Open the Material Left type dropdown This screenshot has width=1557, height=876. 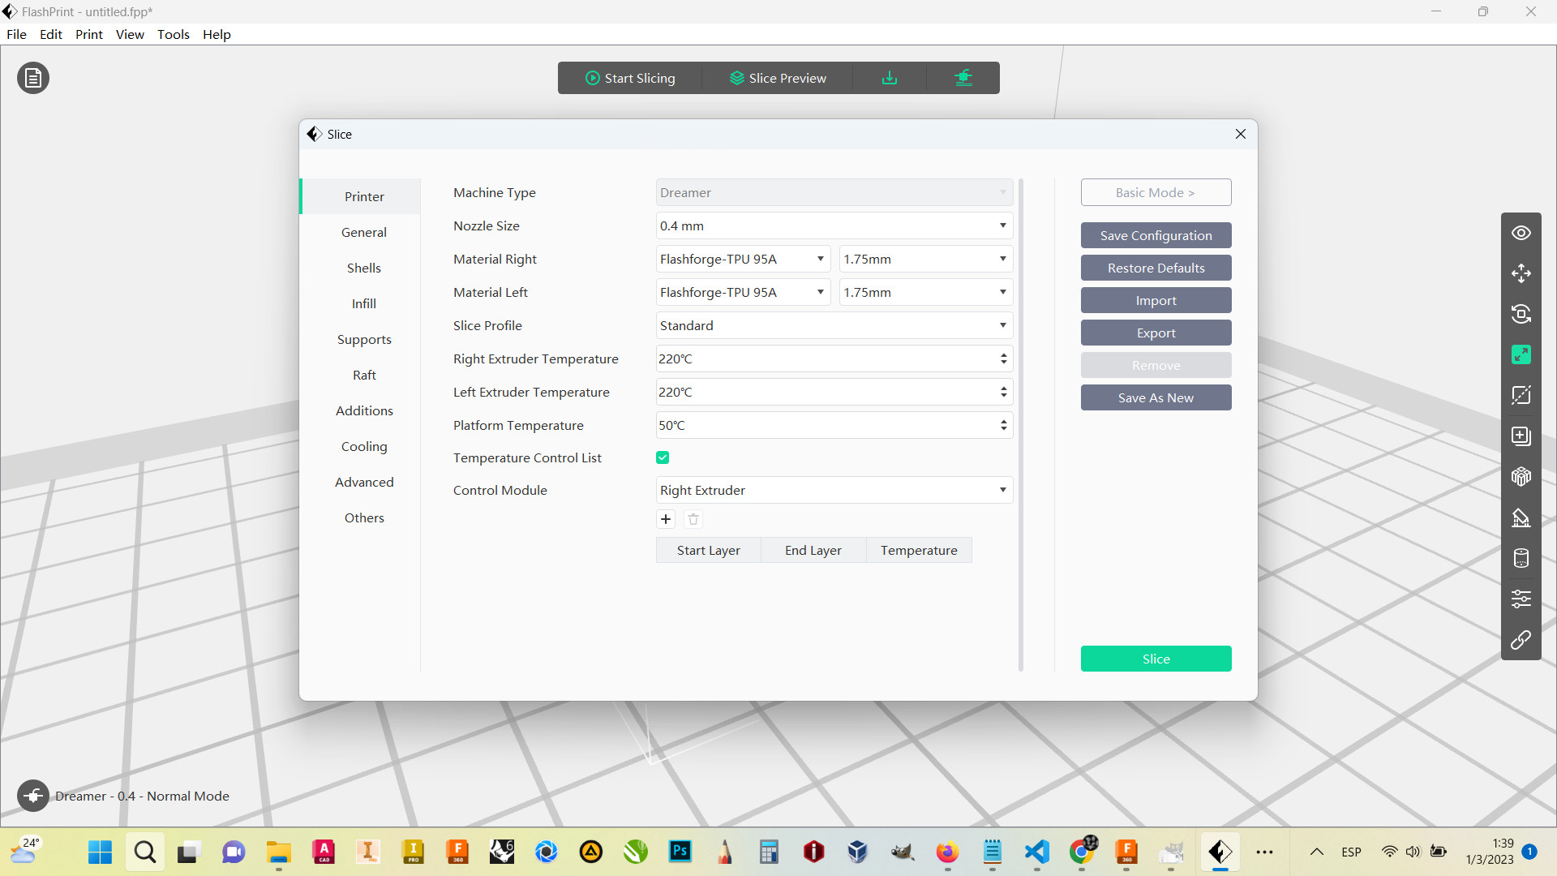743,292
